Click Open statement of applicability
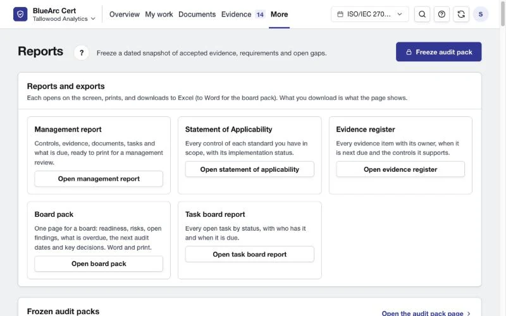Image resolution: width=506 pixels, height=316 pixels. (x=249, y=169)
